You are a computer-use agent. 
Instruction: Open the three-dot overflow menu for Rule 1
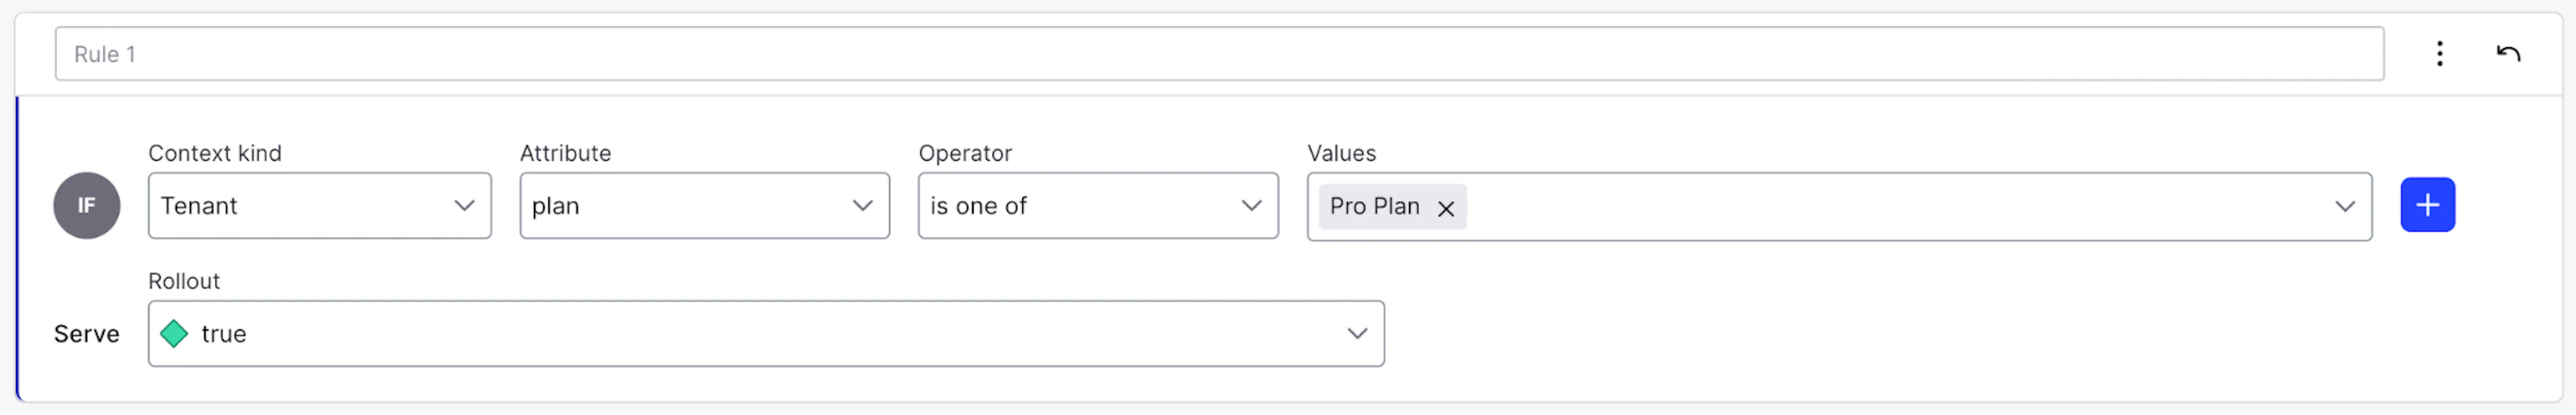(2440, 54)
